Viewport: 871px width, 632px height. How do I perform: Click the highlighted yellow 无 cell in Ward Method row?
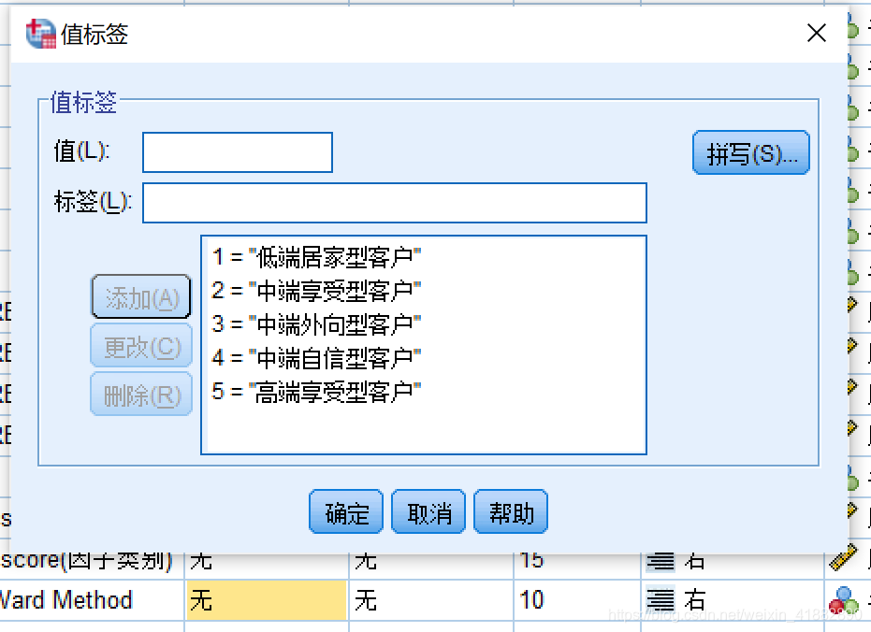pyautogui.click(x=265, y=599)
